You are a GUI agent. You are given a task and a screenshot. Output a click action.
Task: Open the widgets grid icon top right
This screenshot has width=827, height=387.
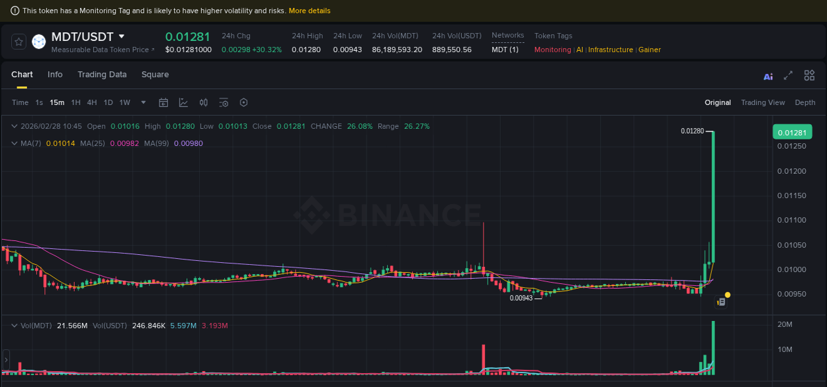tap(809, 75)
